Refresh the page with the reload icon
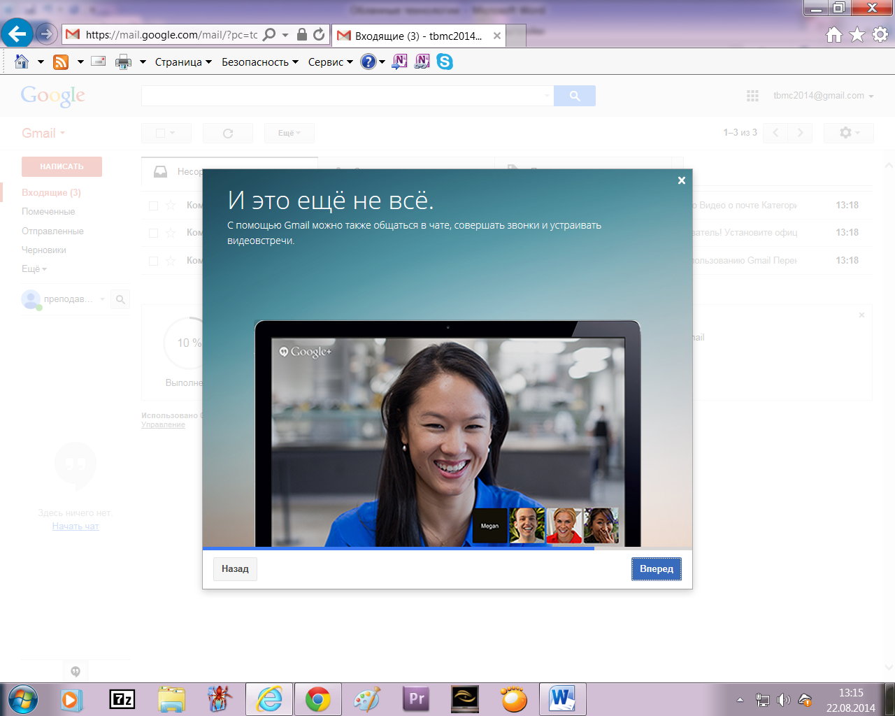 click(320, 34)
